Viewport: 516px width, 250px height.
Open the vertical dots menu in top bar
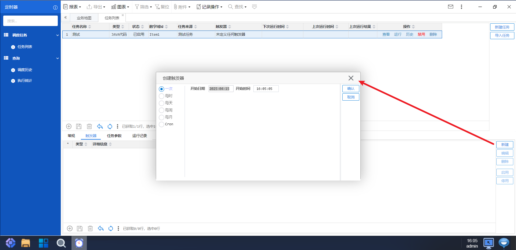461,7
